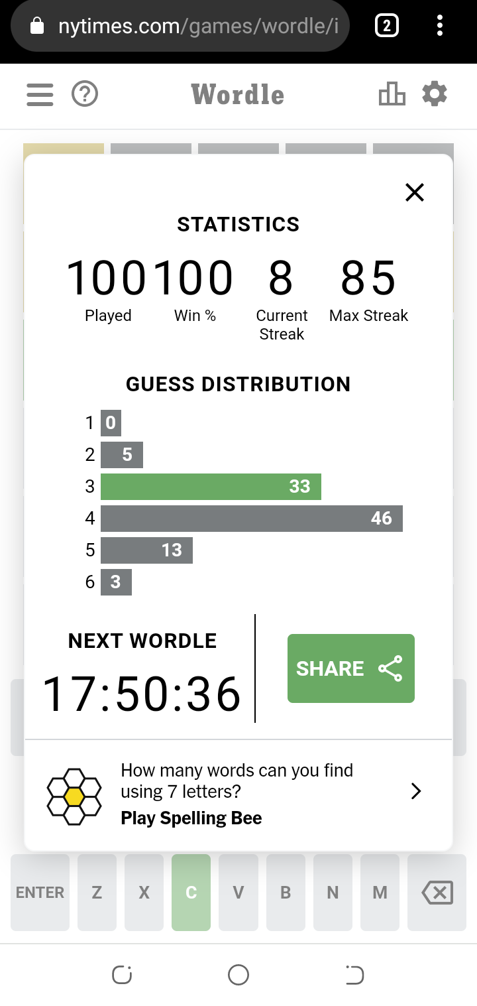
Task: Select the green 3-guess distribution bar
Action: (x=211, y=487)
